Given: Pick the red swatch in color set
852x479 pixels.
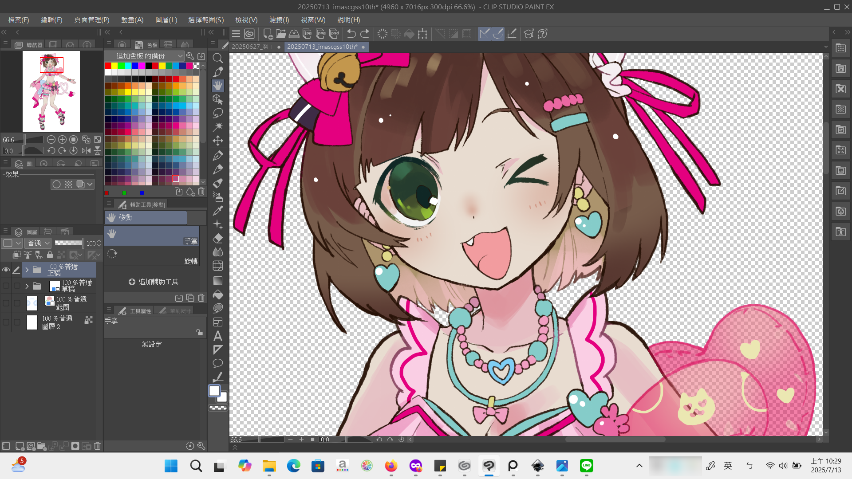Looking at the screenshot, I should (x=107, y=66).
